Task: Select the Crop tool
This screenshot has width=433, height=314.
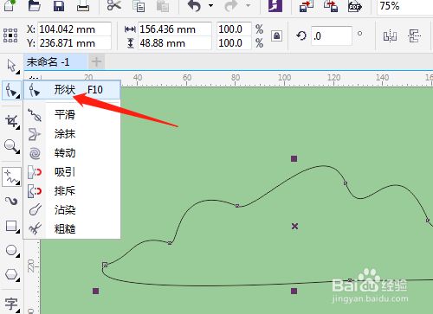Action: click(x=12, y=122)
